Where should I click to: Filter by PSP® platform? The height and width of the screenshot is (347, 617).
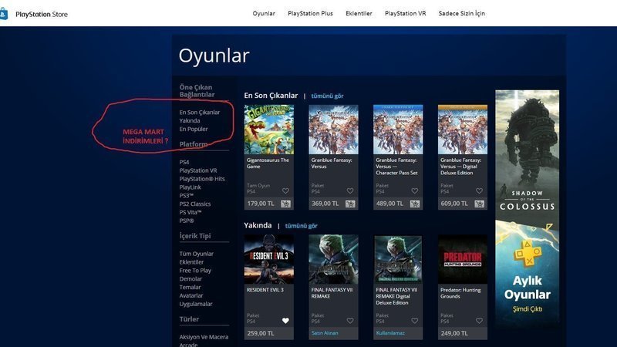pyautogui.click(x=187, y=221)
